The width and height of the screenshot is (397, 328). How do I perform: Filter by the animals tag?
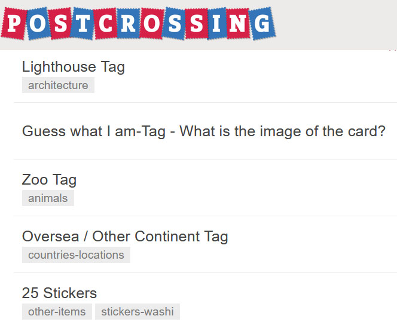pyautogui.click(x=48, y=198)
